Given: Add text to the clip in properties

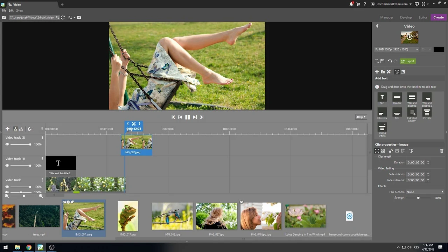Looking at the screenshot, I should pos(411,151).
